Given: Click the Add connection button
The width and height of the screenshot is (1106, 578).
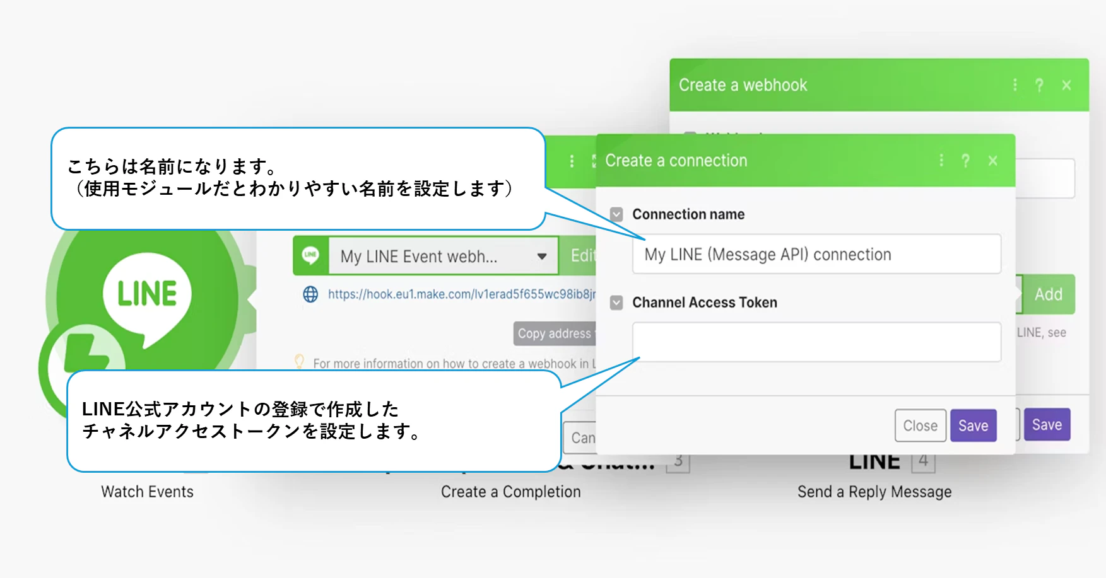Looking at the screenshot, I should pyautogui.click(x=1048, y=294).
